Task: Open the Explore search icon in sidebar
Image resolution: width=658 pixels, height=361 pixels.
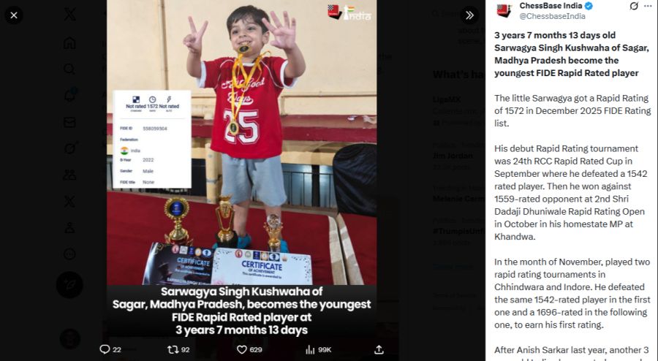Action: pos(69,69)
